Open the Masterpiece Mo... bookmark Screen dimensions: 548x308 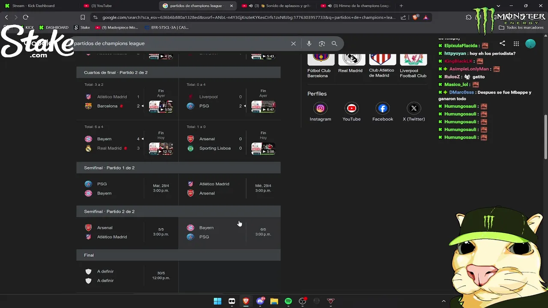[117, 27]
